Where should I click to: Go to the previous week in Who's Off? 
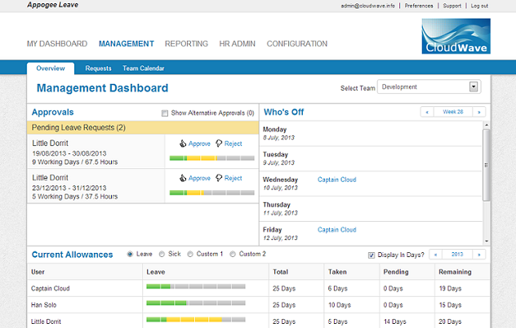click(x=426, y=112)
